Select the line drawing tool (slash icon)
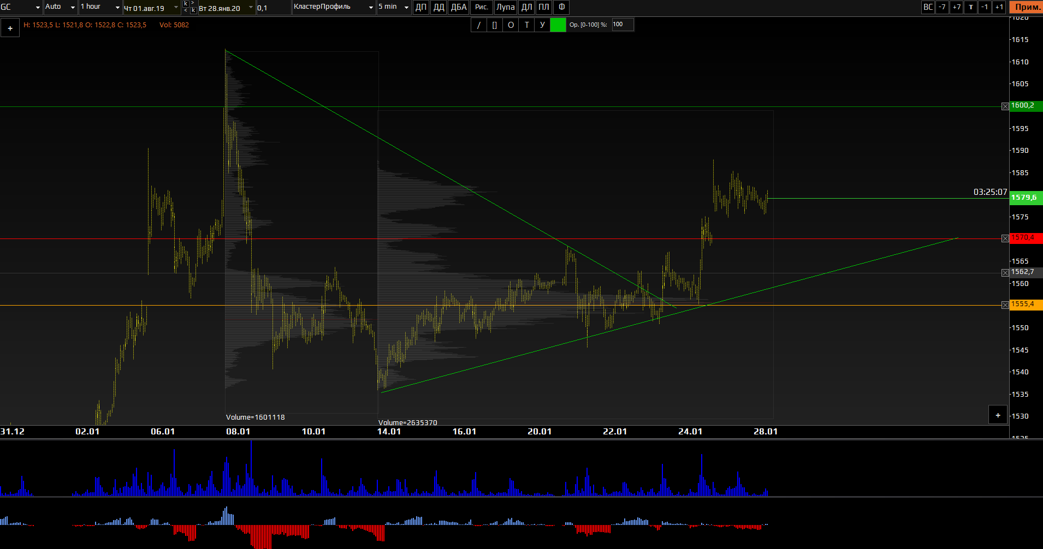Image resolution: width=1043 pixels, height=549 pixels. click(x=479, y=25)
